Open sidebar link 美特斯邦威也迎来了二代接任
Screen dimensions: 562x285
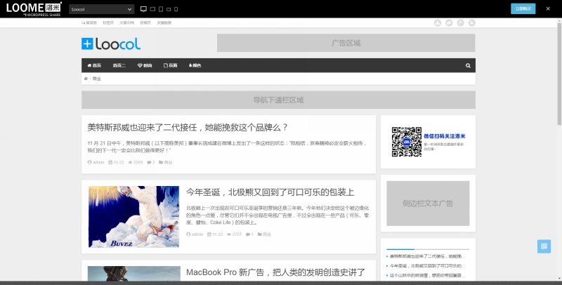pyautogui.click(x=427, y=256)
